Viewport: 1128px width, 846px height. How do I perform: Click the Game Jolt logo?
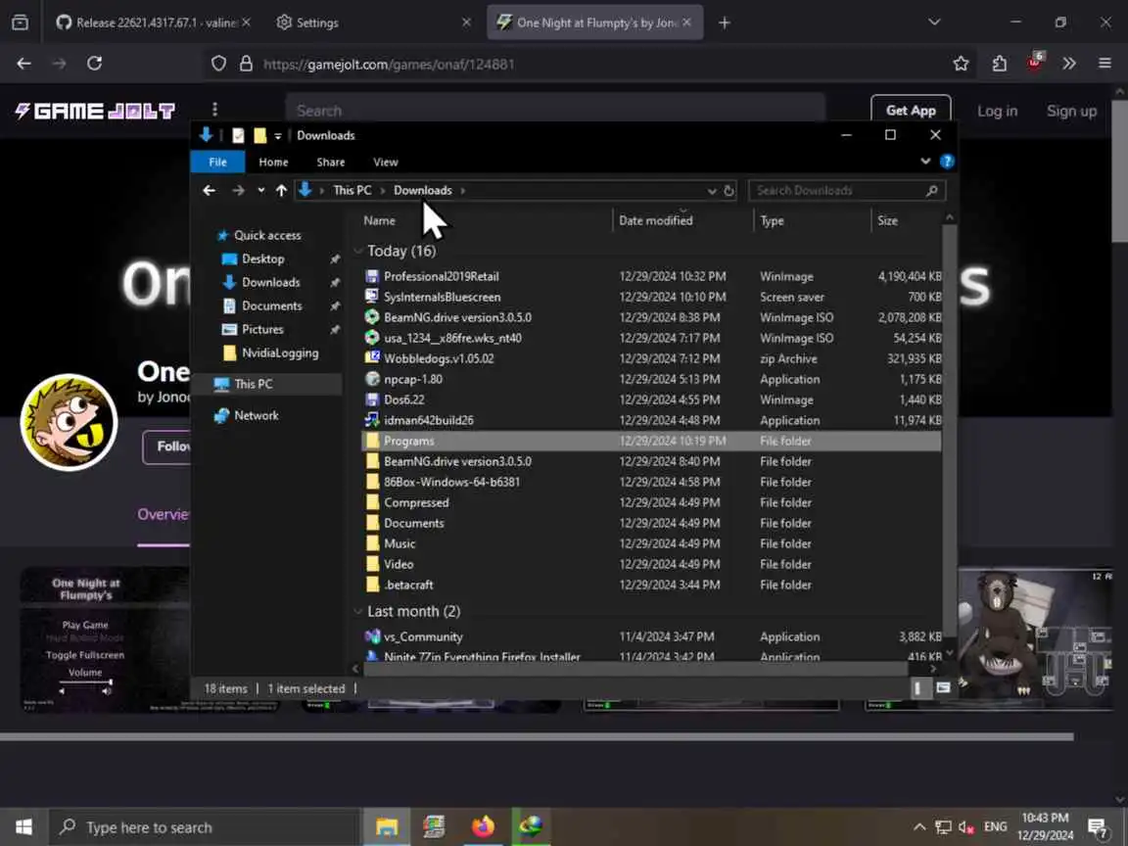(x=95, y=110)
